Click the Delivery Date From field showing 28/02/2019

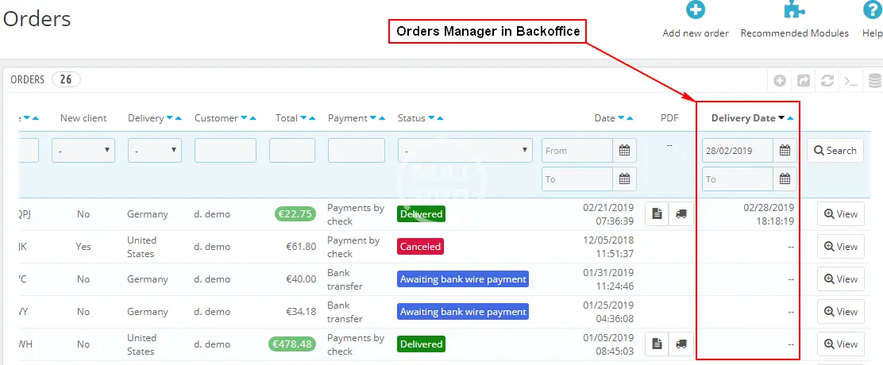click(738, 151)
